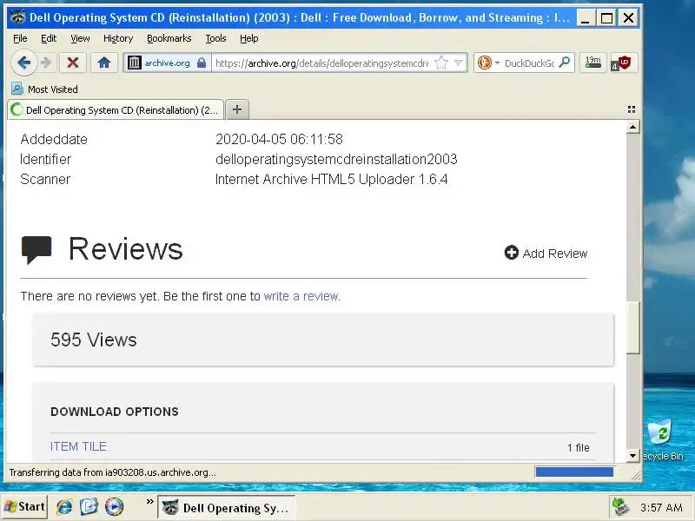Click the Reviews speech bubble icon

point(36,249)
